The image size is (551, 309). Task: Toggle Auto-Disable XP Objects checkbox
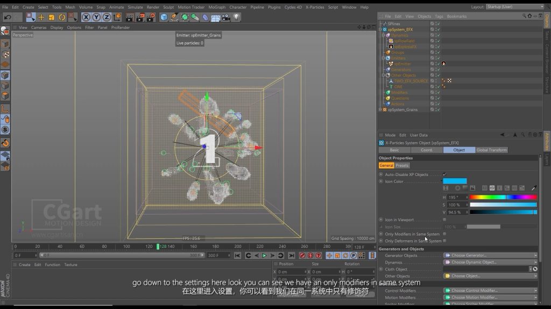(444, 174)
